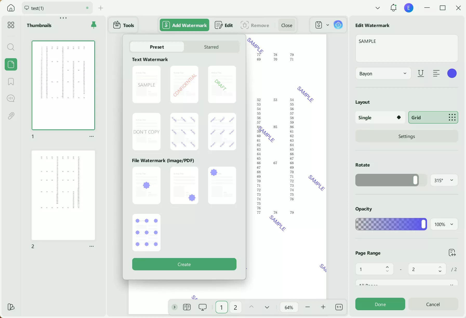Click Done to apply the watermark
466x318 pixels.
380,304
